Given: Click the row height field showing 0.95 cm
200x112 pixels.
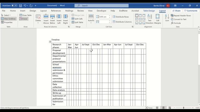Looking at the screenshot, I should [104, 17].
